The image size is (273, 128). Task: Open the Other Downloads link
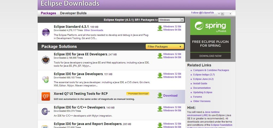(x=94, y=30)
